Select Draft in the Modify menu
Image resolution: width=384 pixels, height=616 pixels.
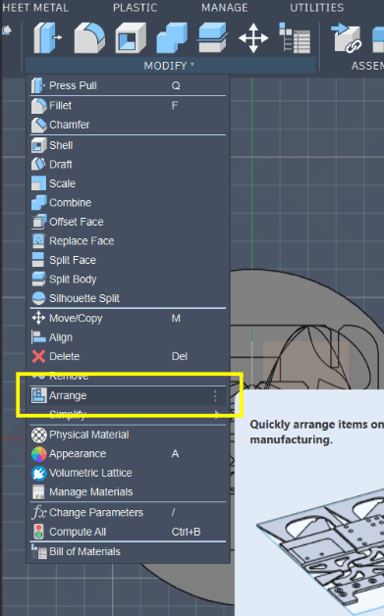pyautogui.click(x=128, y=164)
